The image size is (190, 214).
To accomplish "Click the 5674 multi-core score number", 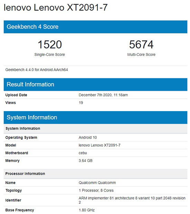I will point(141,45).
